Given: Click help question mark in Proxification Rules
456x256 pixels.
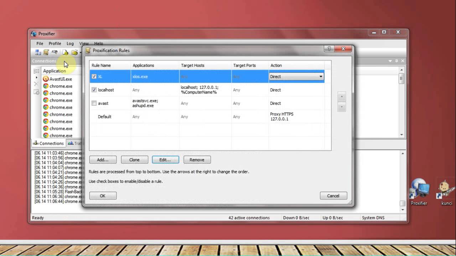Looking at the screenshot, I should pyautogui.click(x=329, y=49).
